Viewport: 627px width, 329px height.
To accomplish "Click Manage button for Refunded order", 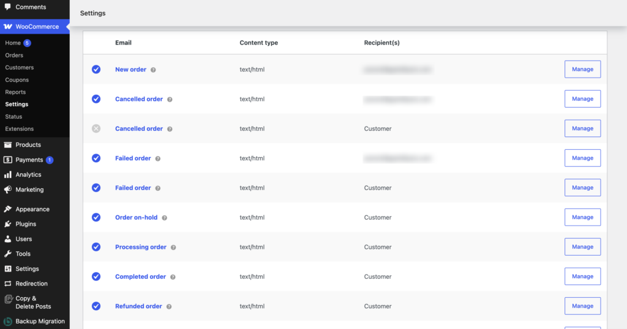I will [x=583, y=306].
